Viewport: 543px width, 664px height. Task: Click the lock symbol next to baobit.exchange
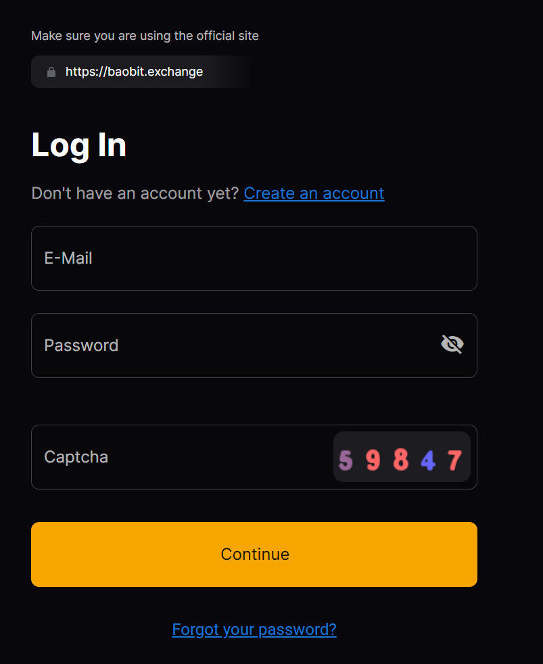(51, 71)
